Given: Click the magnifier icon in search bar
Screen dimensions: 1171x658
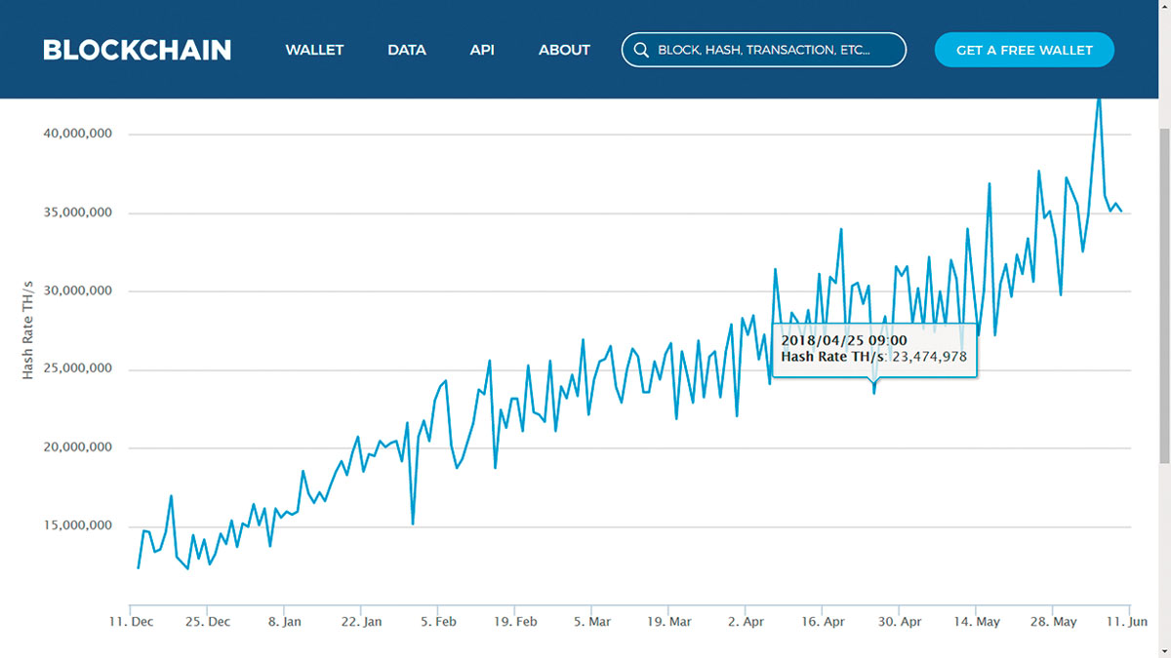Looking at the screenshot, I should (641, 50).
